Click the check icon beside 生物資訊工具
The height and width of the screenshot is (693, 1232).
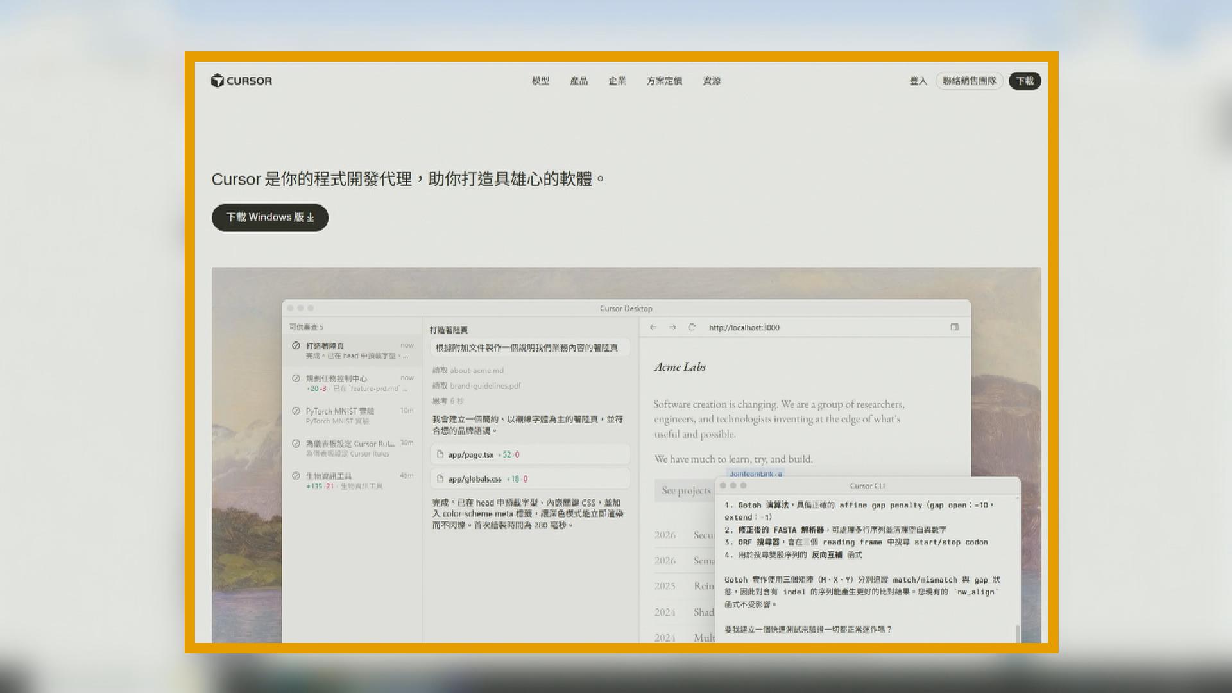(x=296, y=476)
